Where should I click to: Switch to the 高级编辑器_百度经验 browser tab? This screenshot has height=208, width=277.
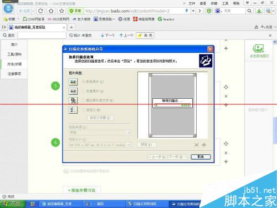pos(37,27)
